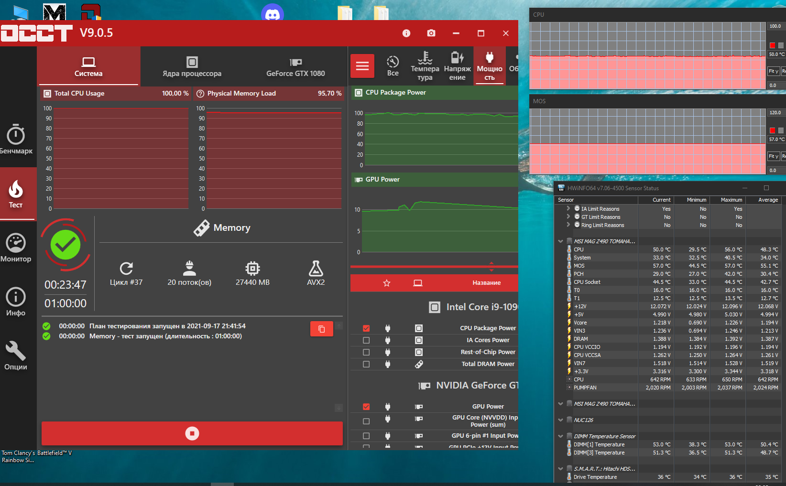Select the PUMPFAN row in HWiNFO
The height and width of the screenshot is (486, 786).
pos(669,388)
